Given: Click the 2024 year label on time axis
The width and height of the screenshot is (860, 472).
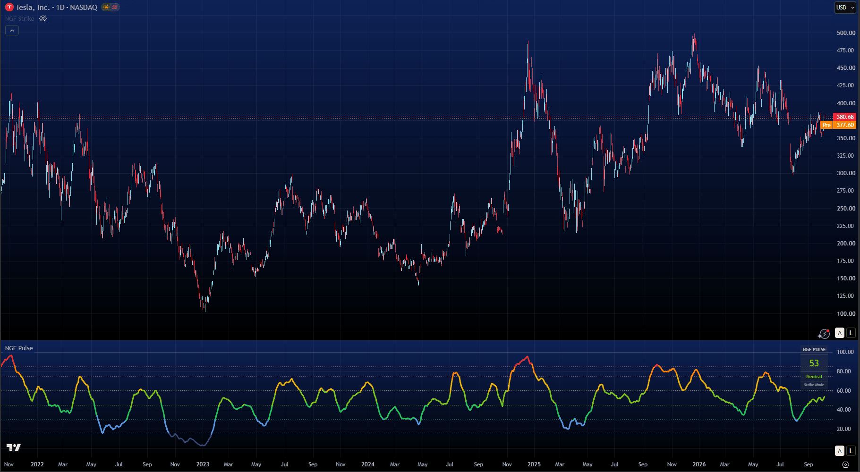Looking at the screenshot, I should (368, 464).
